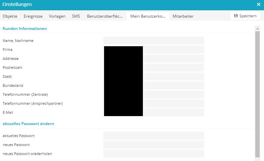
Task: Click the scrollbar up arrow
Action: (x=257, y=29)
